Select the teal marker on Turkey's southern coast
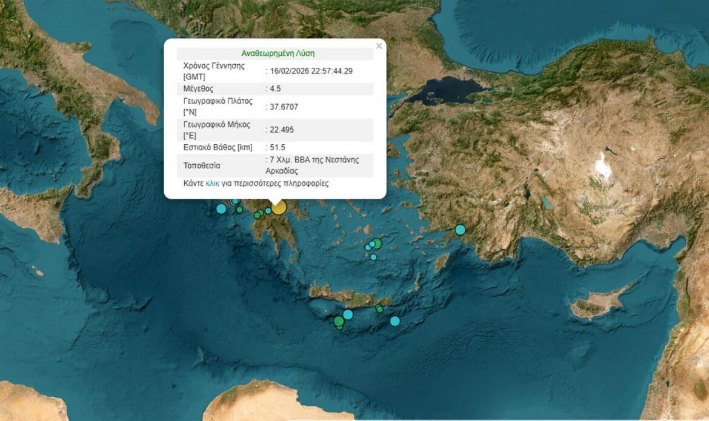 [x=461, y=229]
